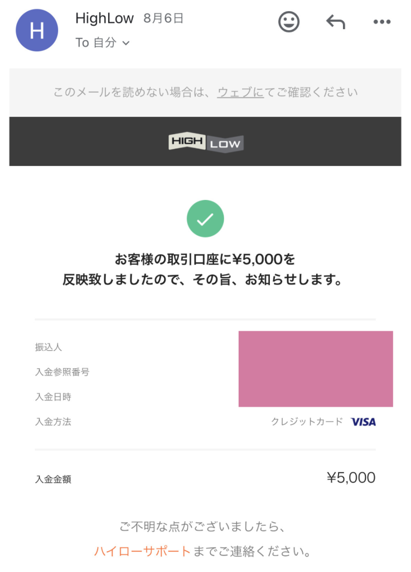This screenshot has height=572, width=411.
Task: Open the three-dot more options menu
Action: tap(381, 22)
